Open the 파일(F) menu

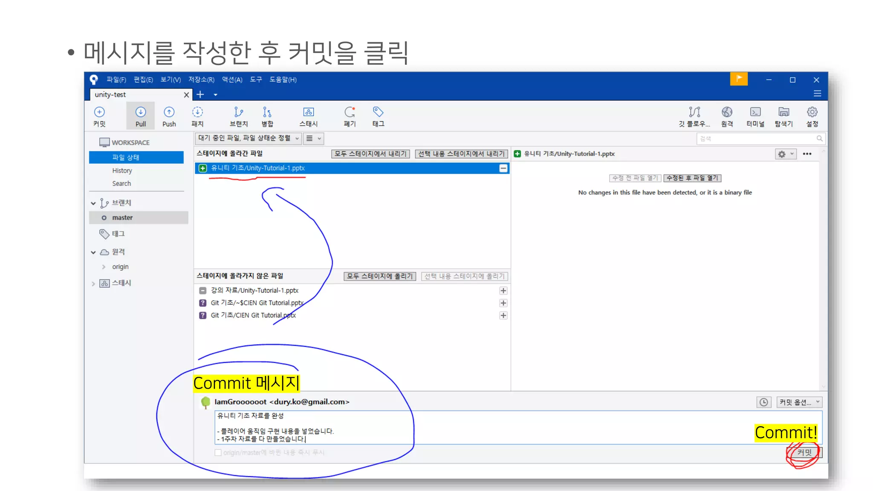116,80
